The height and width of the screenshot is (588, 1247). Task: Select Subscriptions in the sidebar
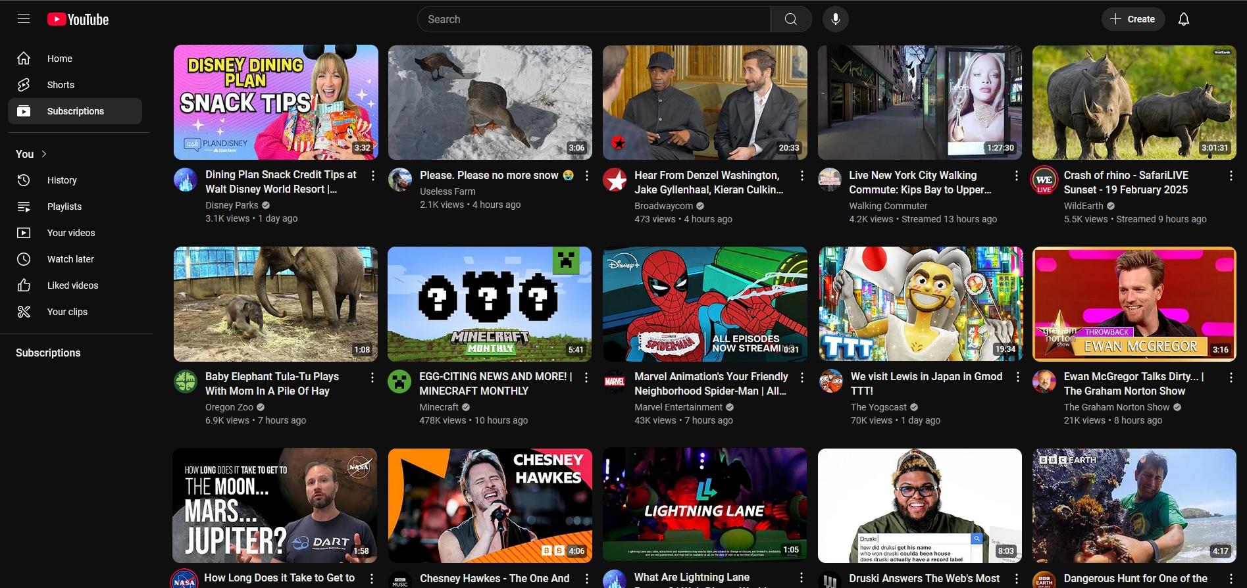coord(75,111)
